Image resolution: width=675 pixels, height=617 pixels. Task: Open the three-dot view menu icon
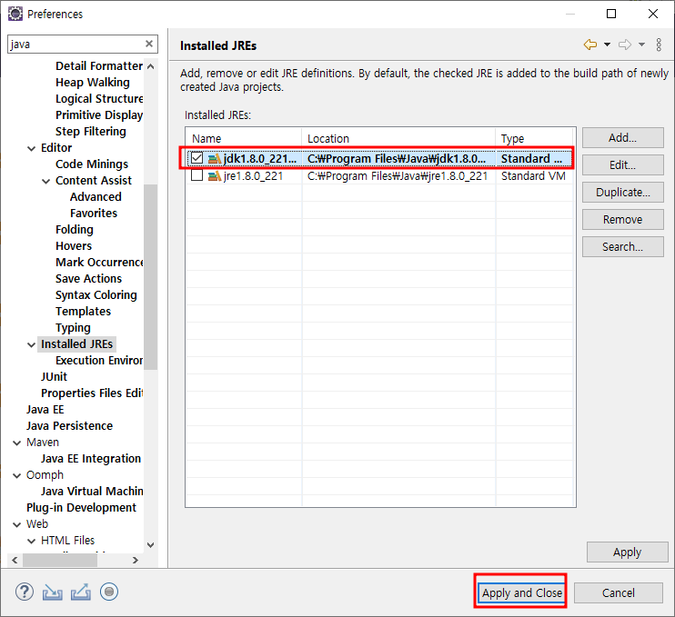tap(659, 45)
